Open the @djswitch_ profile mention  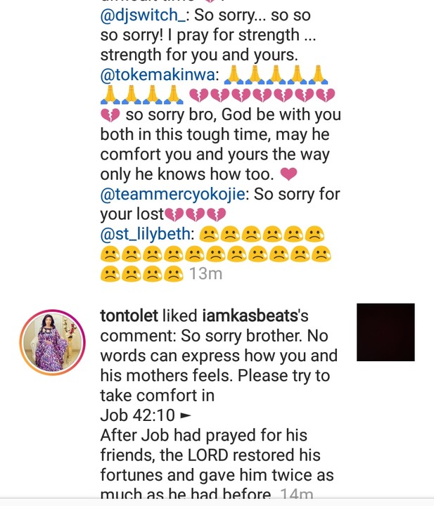[143, 15]
